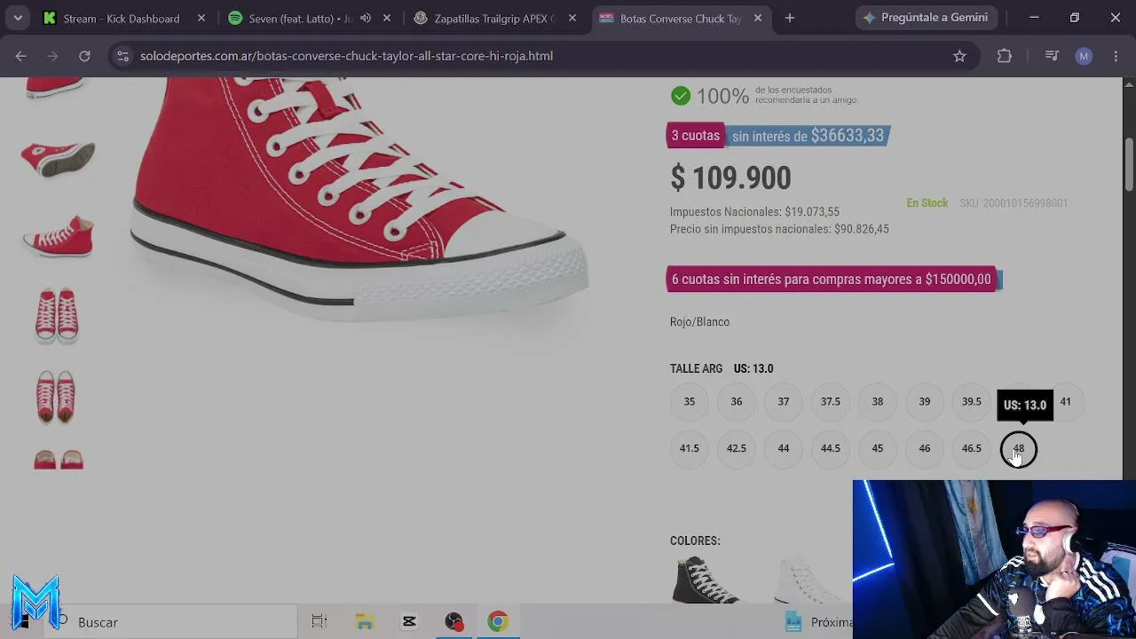This screenshot has width=1136, height=639.
Task: Pick the 44.5 size option
Action: 831,449
